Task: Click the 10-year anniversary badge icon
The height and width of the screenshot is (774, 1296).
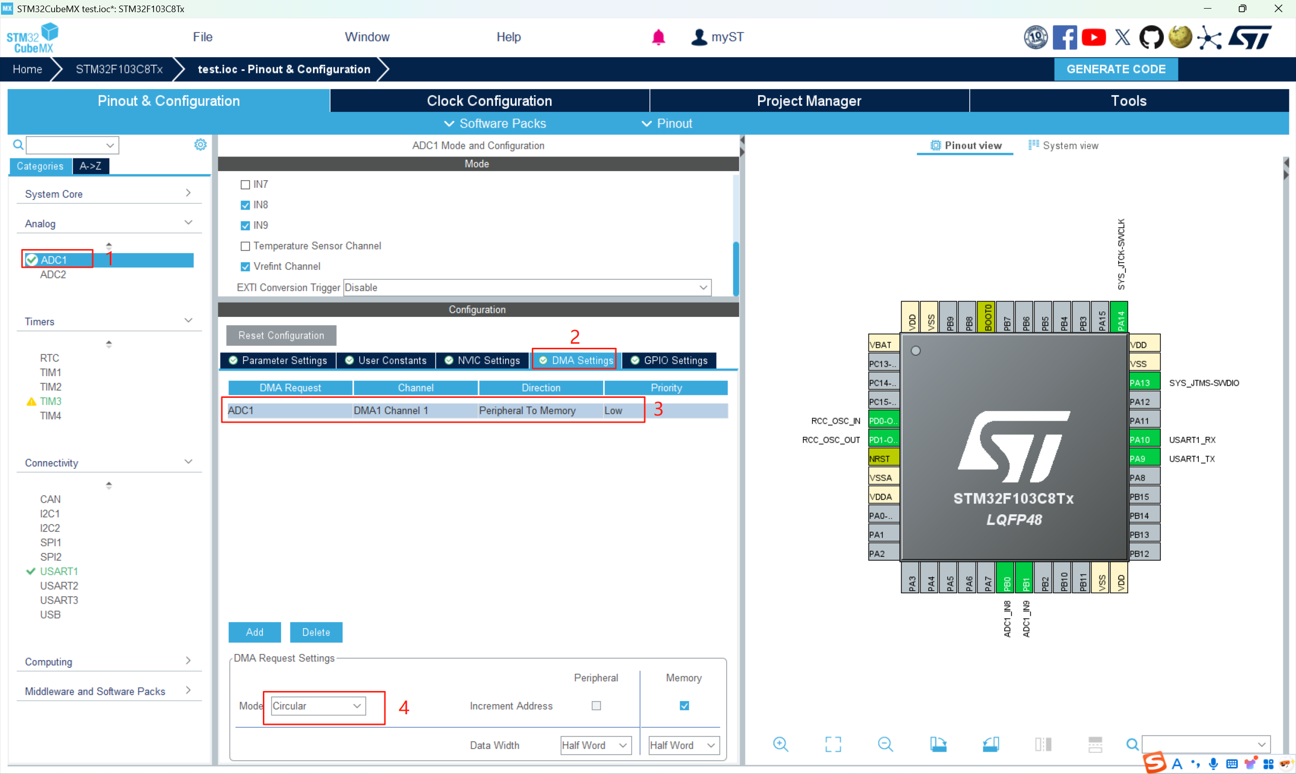Action: 1036,37
